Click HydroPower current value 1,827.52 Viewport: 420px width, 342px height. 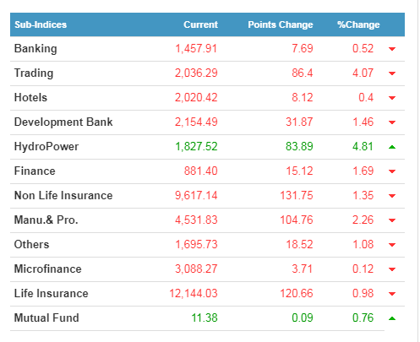196,146
